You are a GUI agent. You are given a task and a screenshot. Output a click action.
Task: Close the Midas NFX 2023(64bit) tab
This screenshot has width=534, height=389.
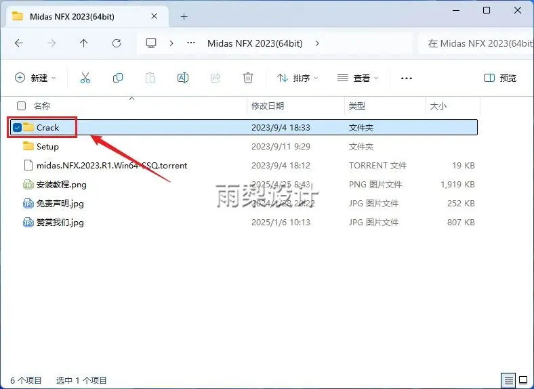click(155, 16)
